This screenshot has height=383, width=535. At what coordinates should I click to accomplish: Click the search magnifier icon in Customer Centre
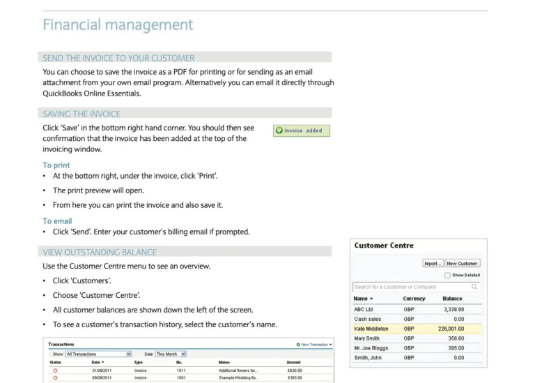point(474,287)
